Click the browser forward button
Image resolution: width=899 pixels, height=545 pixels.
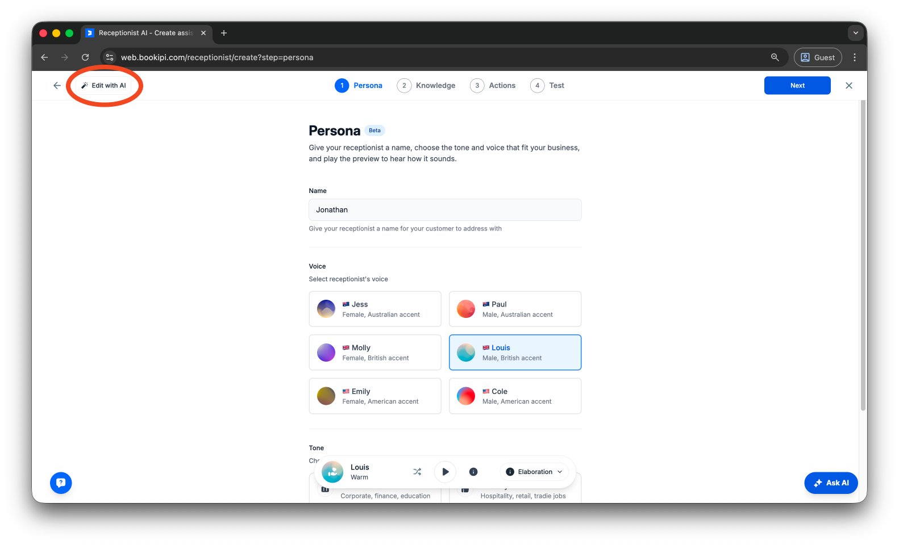[65, 57]
